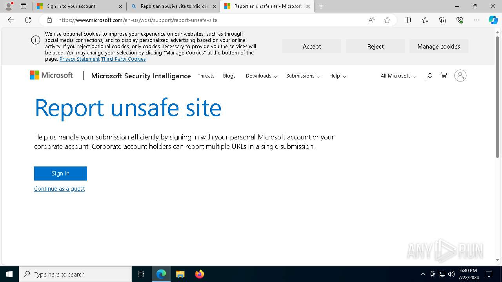Open Third-Party Cookies link
Screen dimensions: 502x282
coord(124,59)
